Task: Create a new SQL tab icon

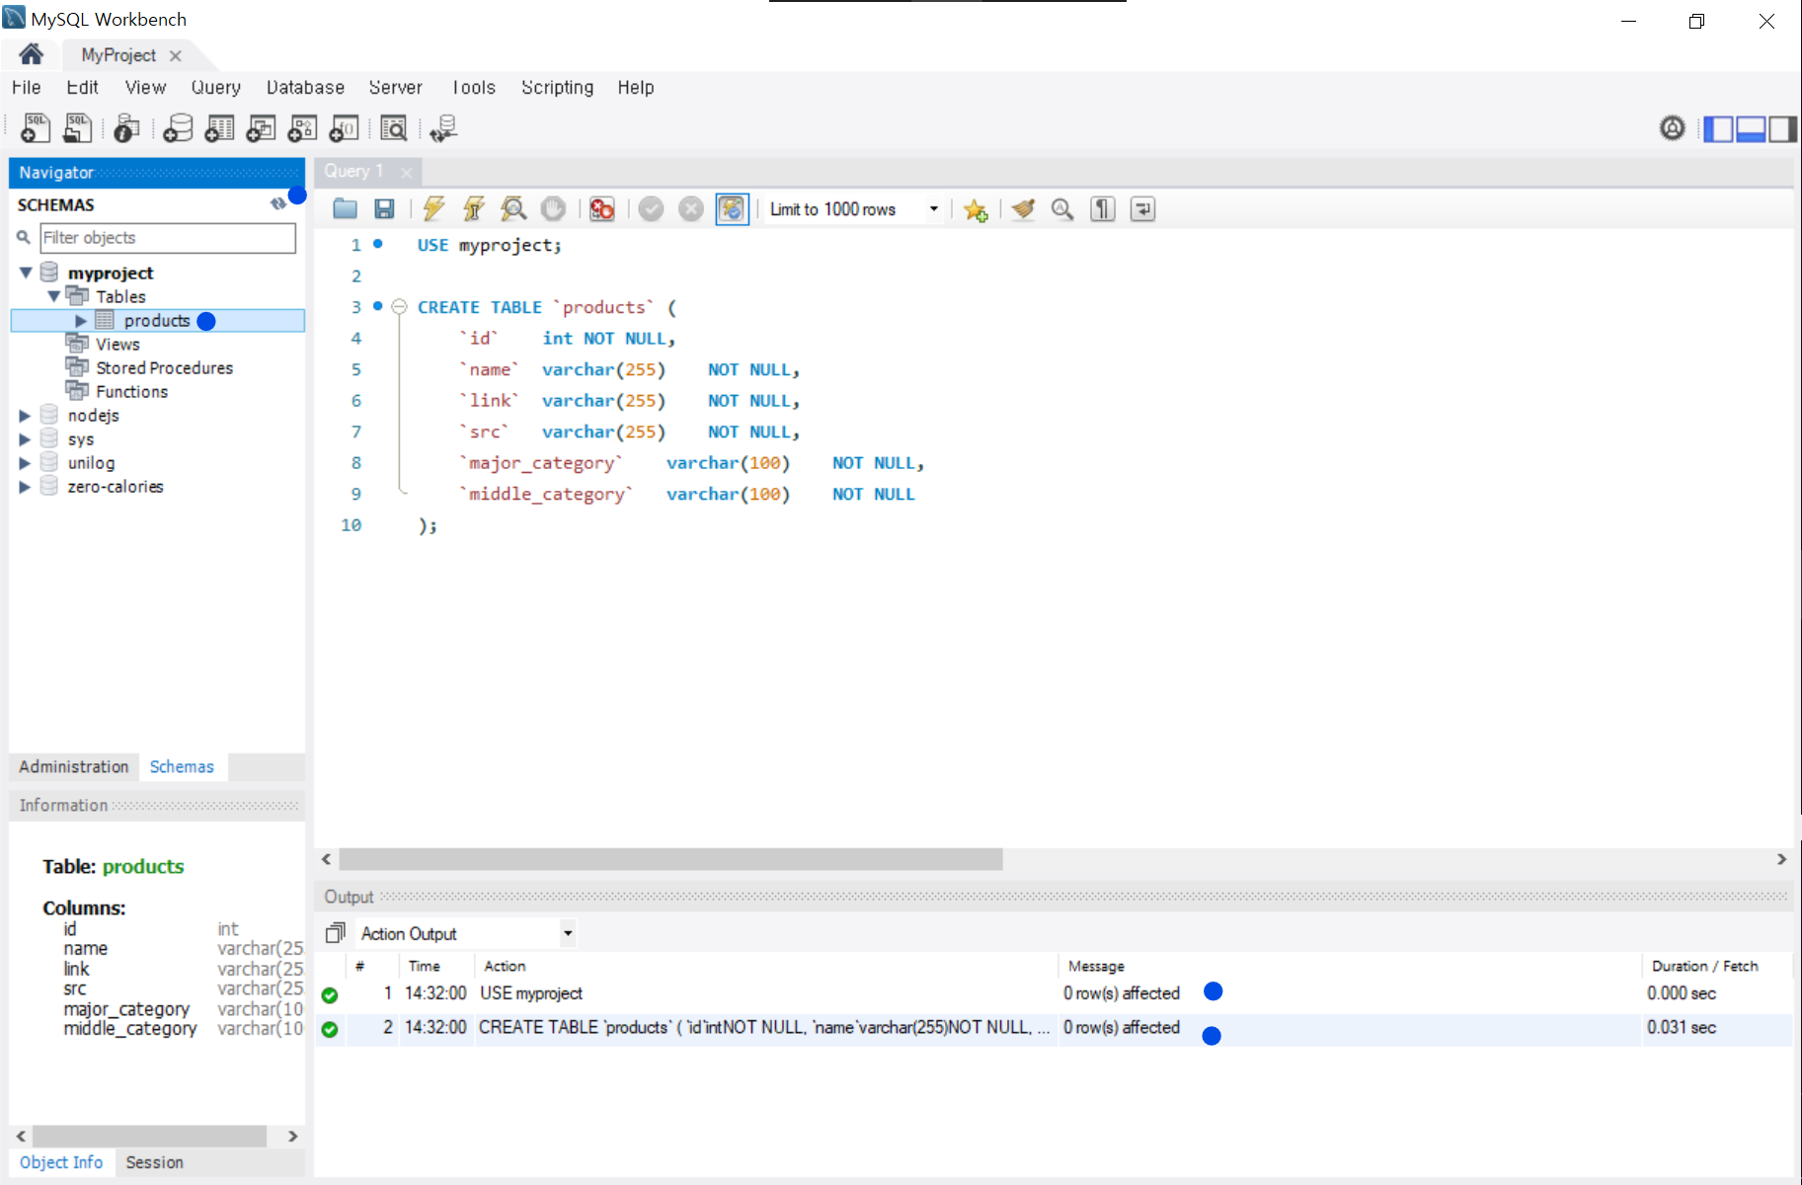Action: click(36, 128)
